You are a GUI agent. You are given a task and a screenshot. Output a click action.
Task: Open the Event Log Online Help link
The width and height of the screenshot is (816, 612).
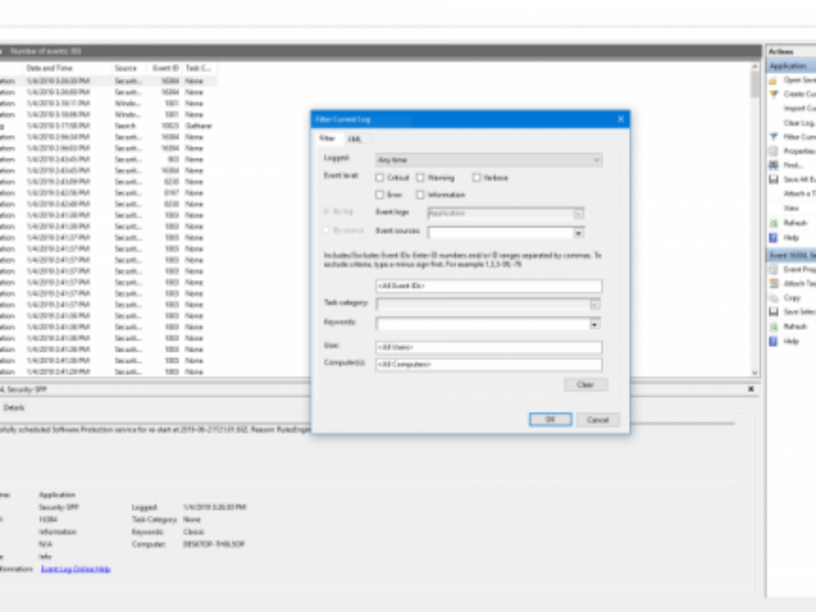click(x=75, y=568)
